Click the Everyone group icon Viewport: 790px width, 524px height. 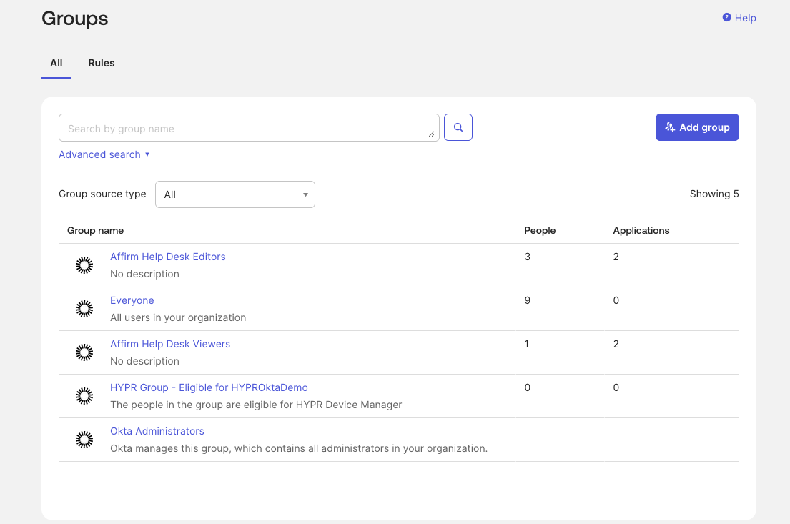click(x=84, y=309)
